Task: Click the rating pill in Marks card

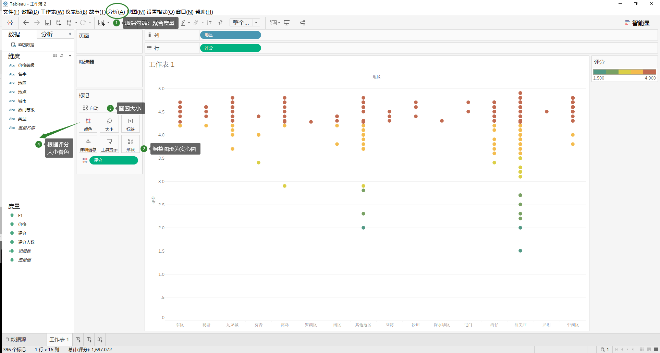Action: click(x=114, y=160)
